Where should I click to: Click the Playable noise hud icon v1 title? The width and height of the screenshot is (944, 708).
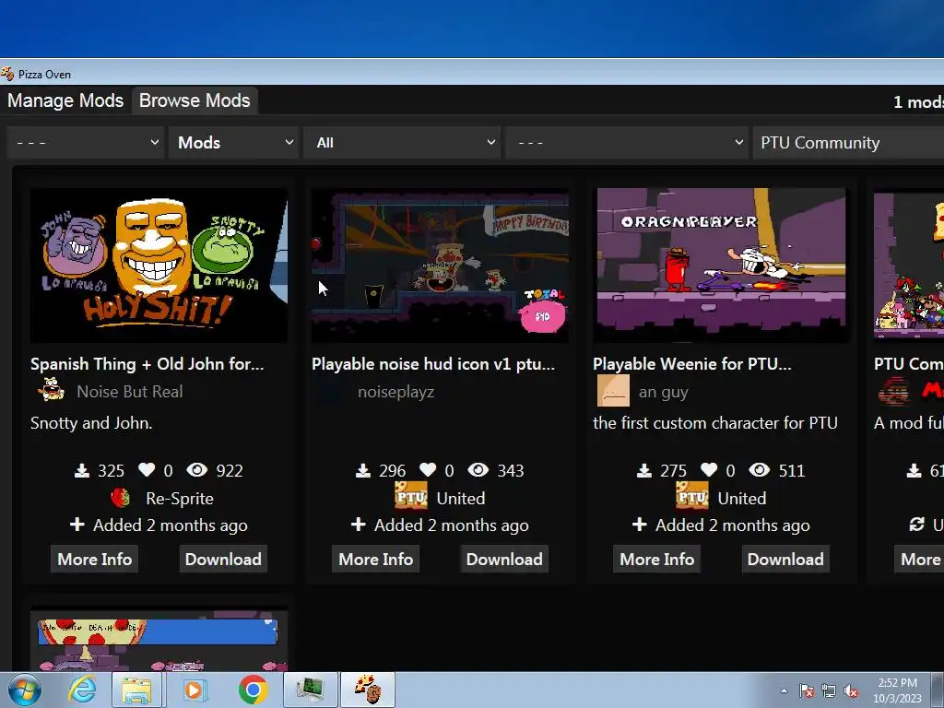433,364
